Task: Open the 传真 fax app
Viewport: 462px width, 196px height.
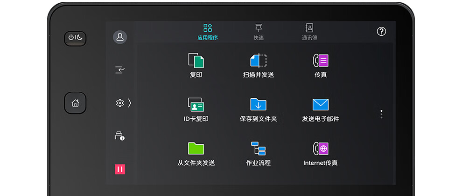Action: 321,65
